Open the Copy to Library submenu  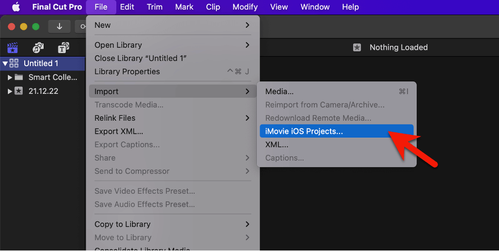(173, 224)
